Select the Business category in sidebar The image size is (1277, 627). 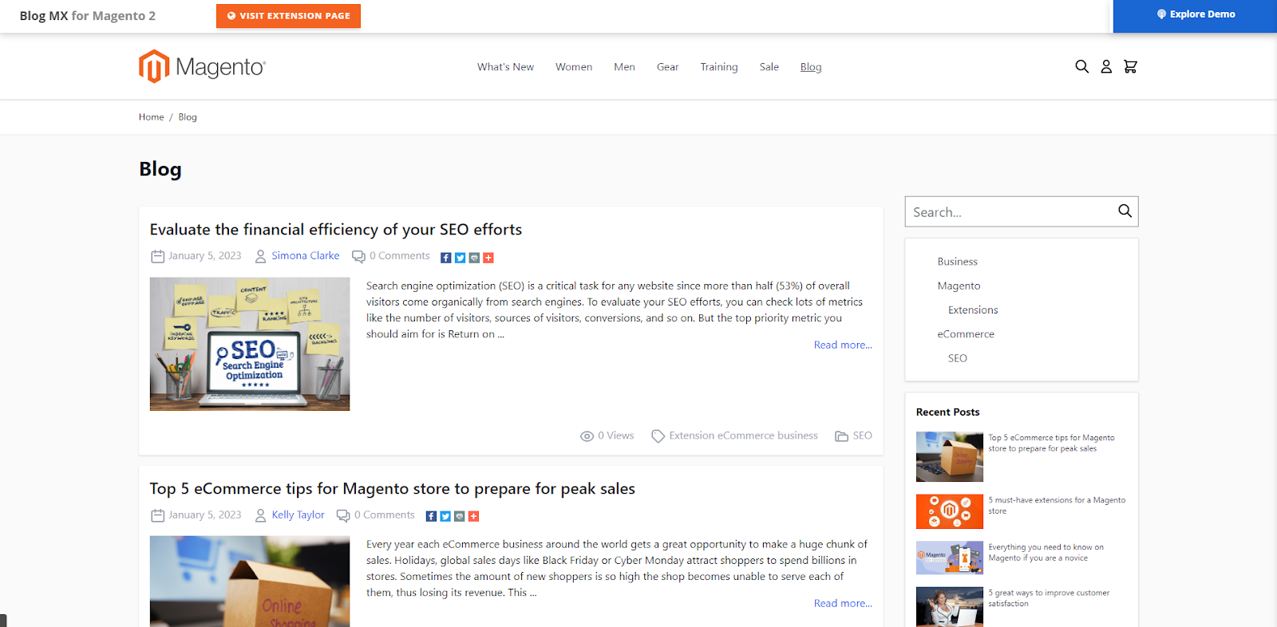pos(957,262)
